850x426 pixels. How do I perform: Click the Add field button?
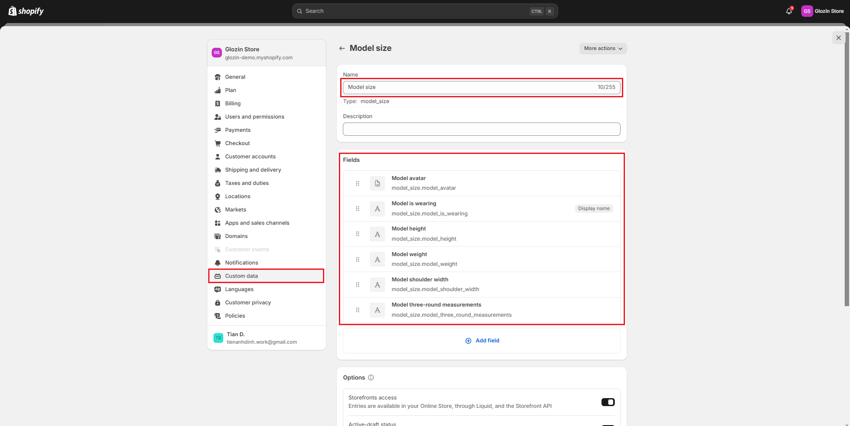point(482,341)
